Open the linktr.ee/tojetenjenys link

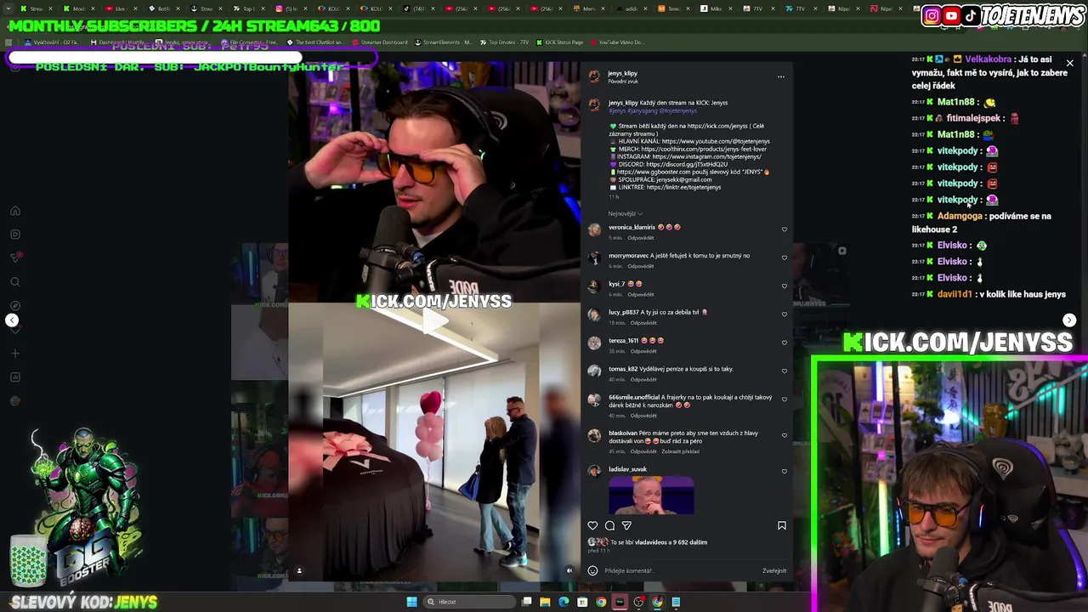(683, 187)
